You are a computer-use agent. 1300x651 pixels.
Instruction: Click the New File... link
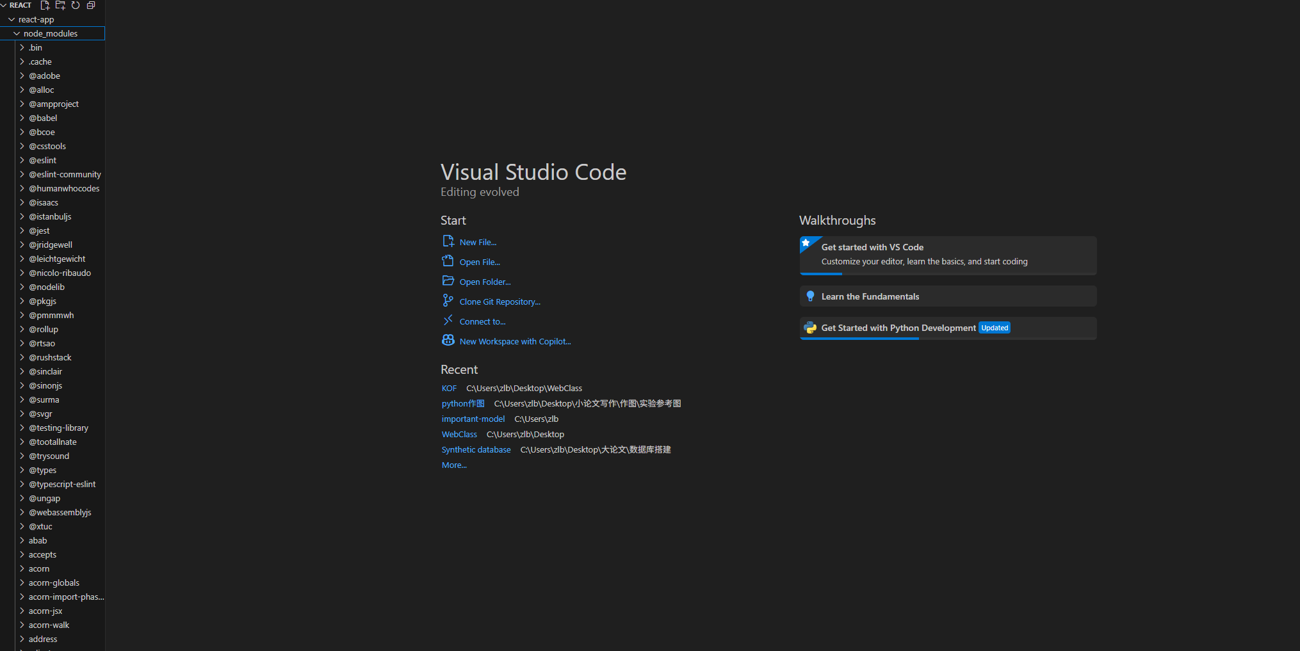pos(478,242)
